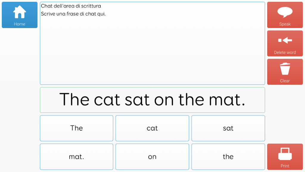Viewport: 305px width, 172px height.
Task: Choose the "cat" word tile
Action: [152, 128]
